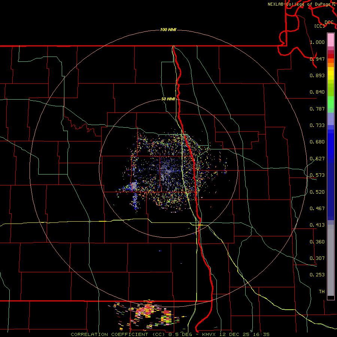
Task: Select the 0.360 color scale value
Action: [x=317, y=242]
